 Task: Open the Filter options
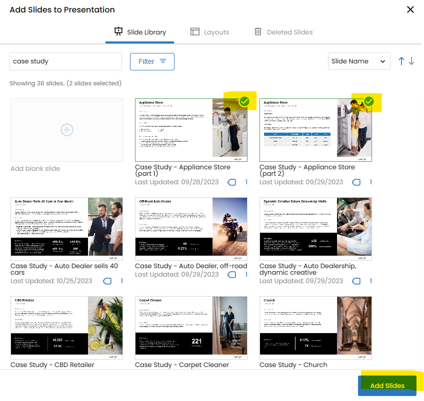[152, 61]
